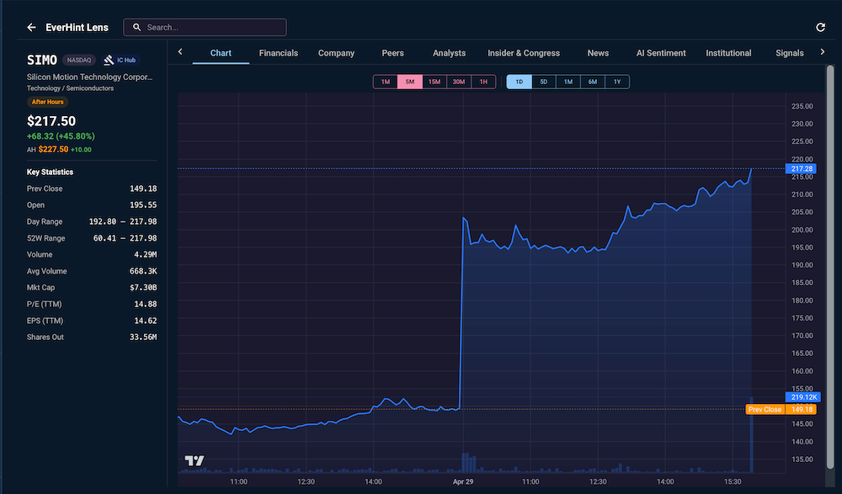Open the AI Sentiment tab
Screen dimensions: 842x494
(x=660, y=53)
